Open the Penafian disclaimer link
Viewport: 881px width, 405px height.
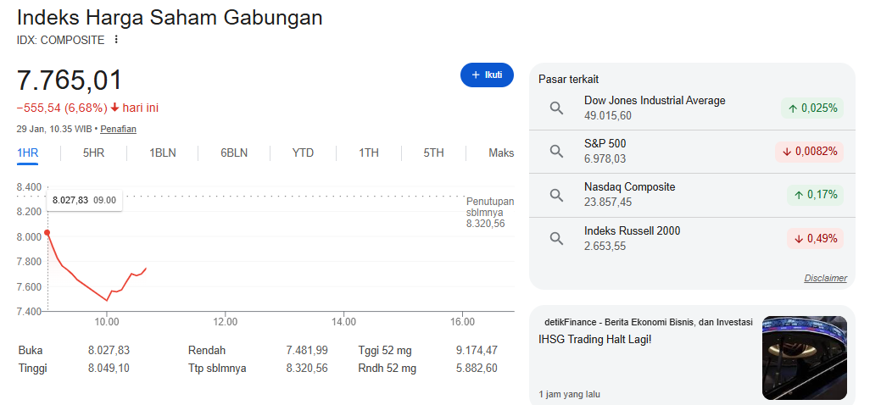(x=118, y=129)
